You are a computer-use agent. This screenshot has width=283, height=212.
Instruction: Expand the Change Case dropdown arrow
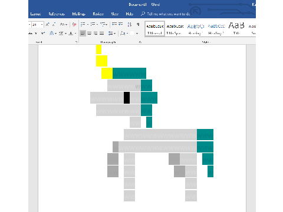(x=66, y=25)
